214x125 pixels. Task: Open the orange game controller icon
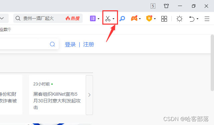coord(134,18)
